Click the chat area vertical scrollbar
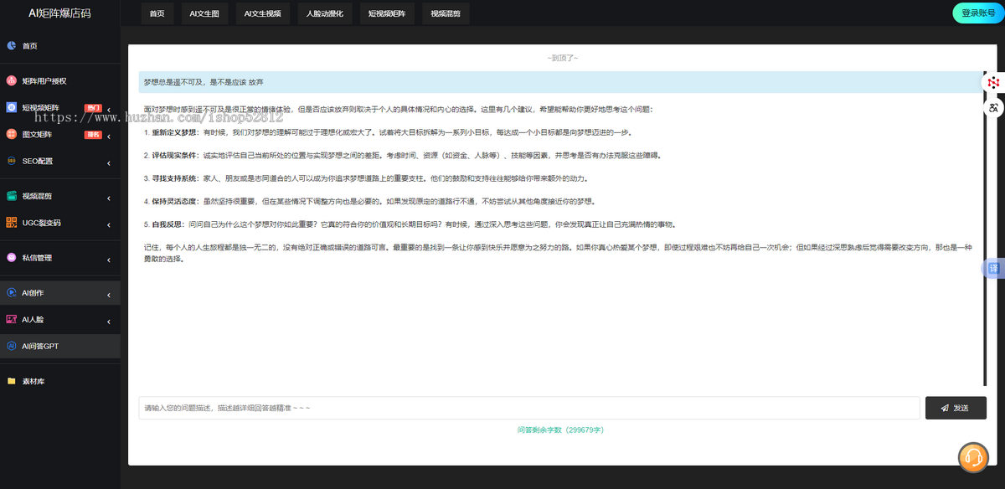The image size is (1005, 489). click(984, 228)
